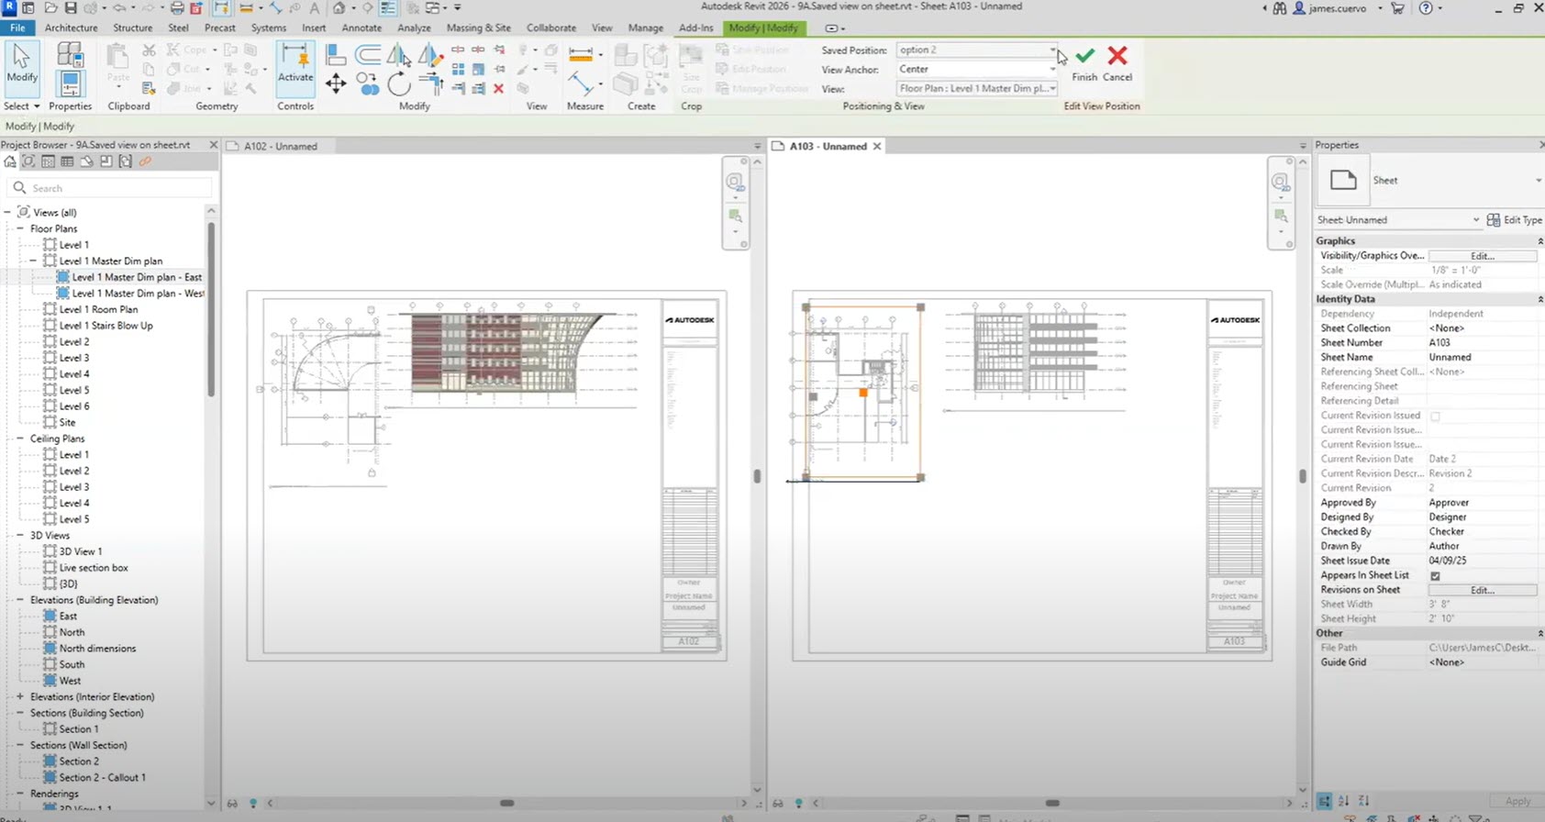
Task: Cancel the view position edit
Action: 1117,58
